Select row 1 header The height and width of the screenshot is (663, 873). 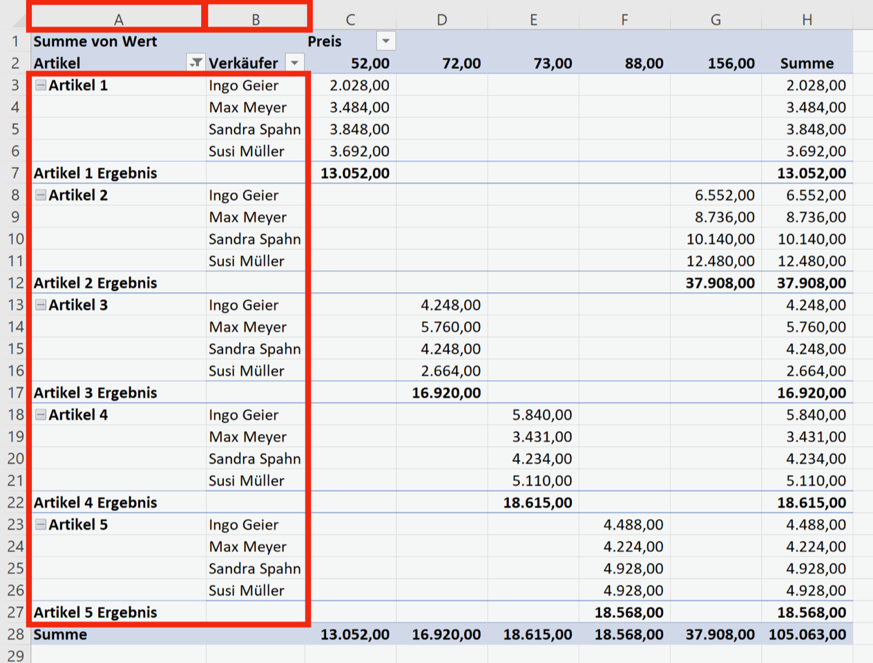click(15, 41)
